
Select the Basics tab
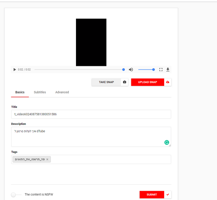(x=20, y=92)
